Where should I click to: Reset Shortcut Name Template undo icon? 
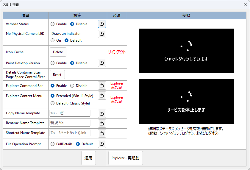(102, 133)
